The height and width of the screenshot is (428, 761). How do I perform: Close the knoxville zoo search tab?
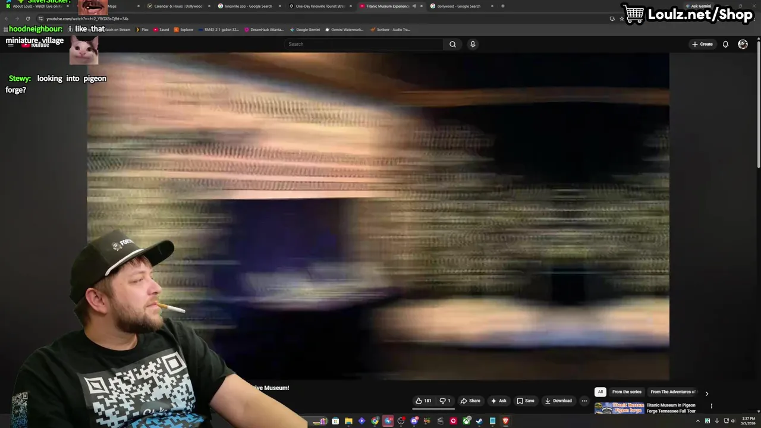coord(280,6)
